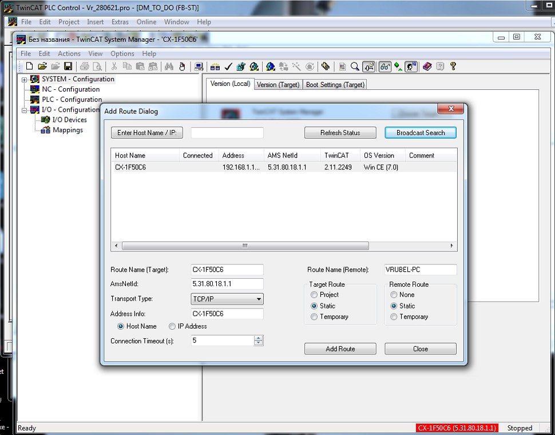This screenshot has height=435, width=555.
Task: Open File menu in System Manager
Action: coord(26,53)
